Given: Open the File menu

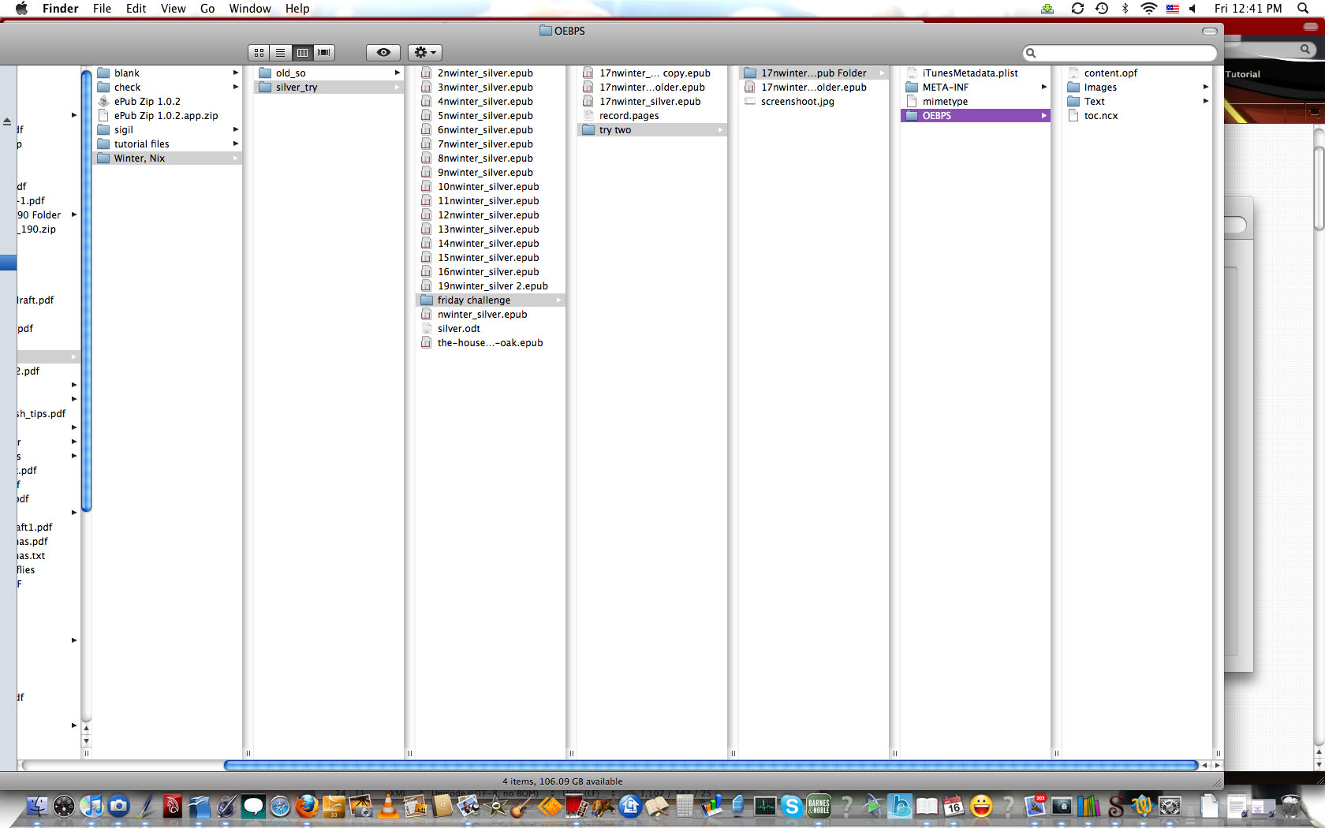Looking at the screenshot, I should 102,9.
